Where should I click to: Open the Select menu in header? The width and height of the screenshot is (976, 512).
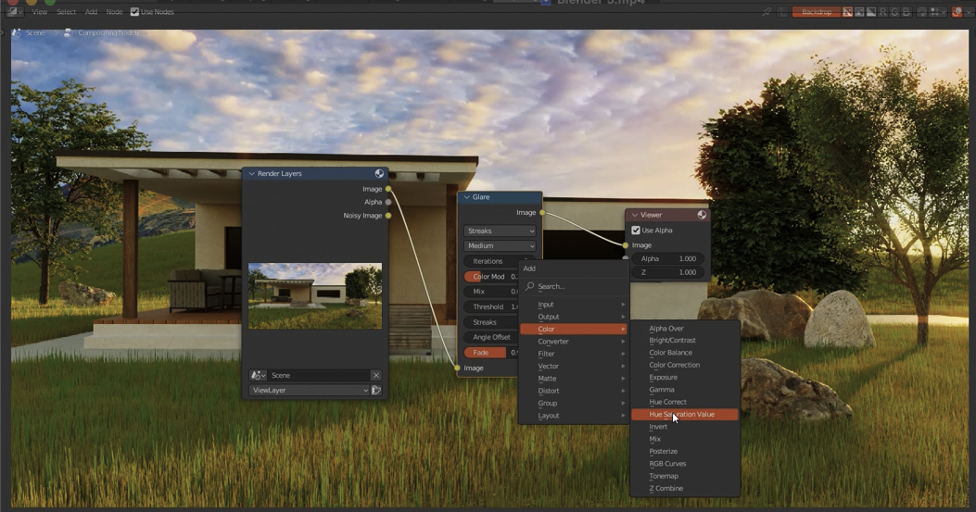click(66, 12)
